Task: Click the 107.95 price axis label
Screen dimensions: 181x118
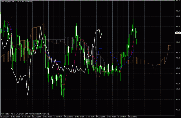Action: (178, 68)
